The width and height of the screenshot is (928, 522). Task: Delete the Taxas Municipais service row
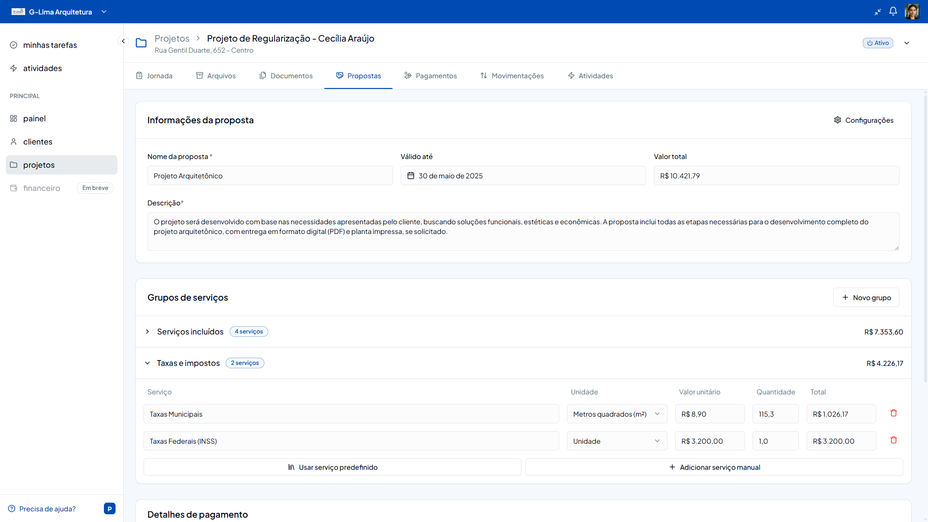(x=894, y=413)
